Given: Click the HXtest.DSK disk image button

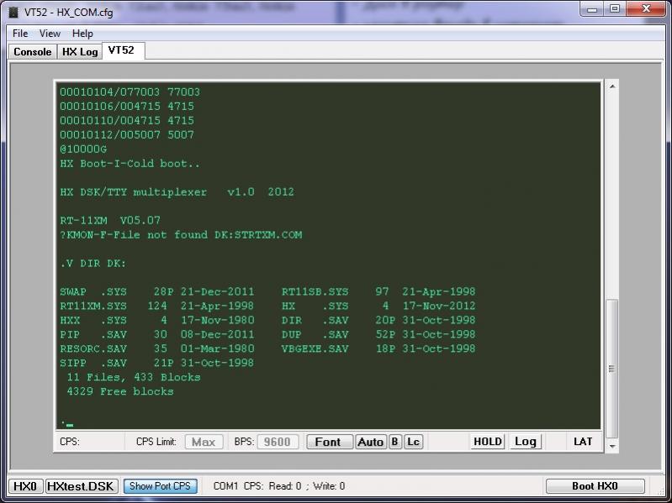Looking at the screenshot, I should pyautogui.click(x=81, y=486).
